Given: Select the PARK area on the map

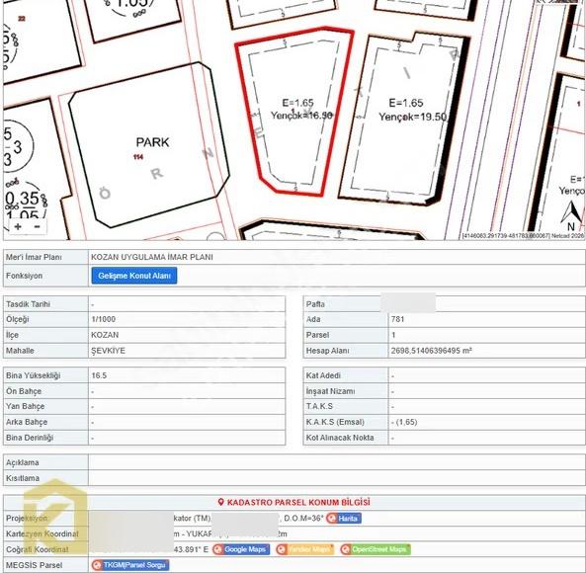Looking at the screenshot, I should (x=149, y=145).
